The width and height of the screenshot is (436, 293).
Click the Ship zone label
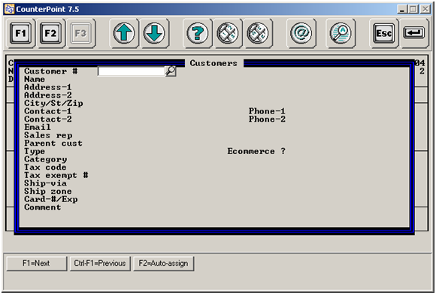click(x=48, y=192)
